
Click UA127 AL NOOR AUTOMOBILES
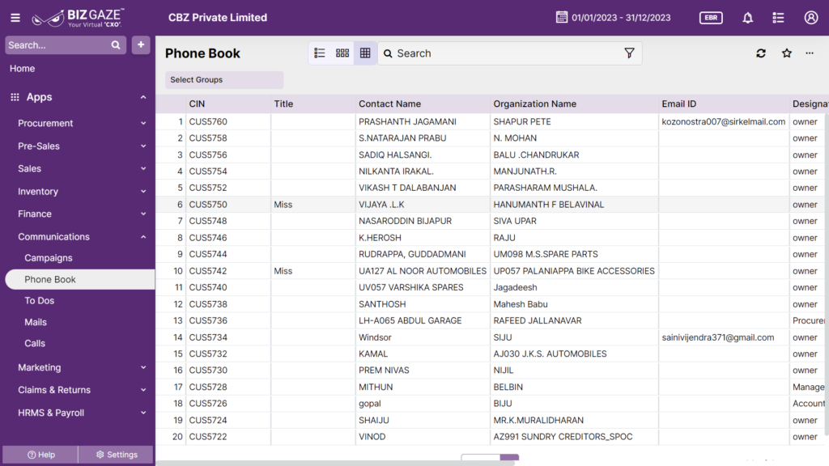[x=422, y=271]
